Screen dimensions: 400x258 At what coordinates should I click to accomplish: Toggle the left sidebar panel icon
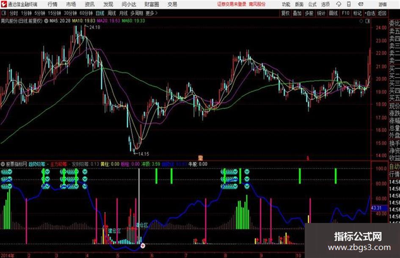(x=3, y=13)
